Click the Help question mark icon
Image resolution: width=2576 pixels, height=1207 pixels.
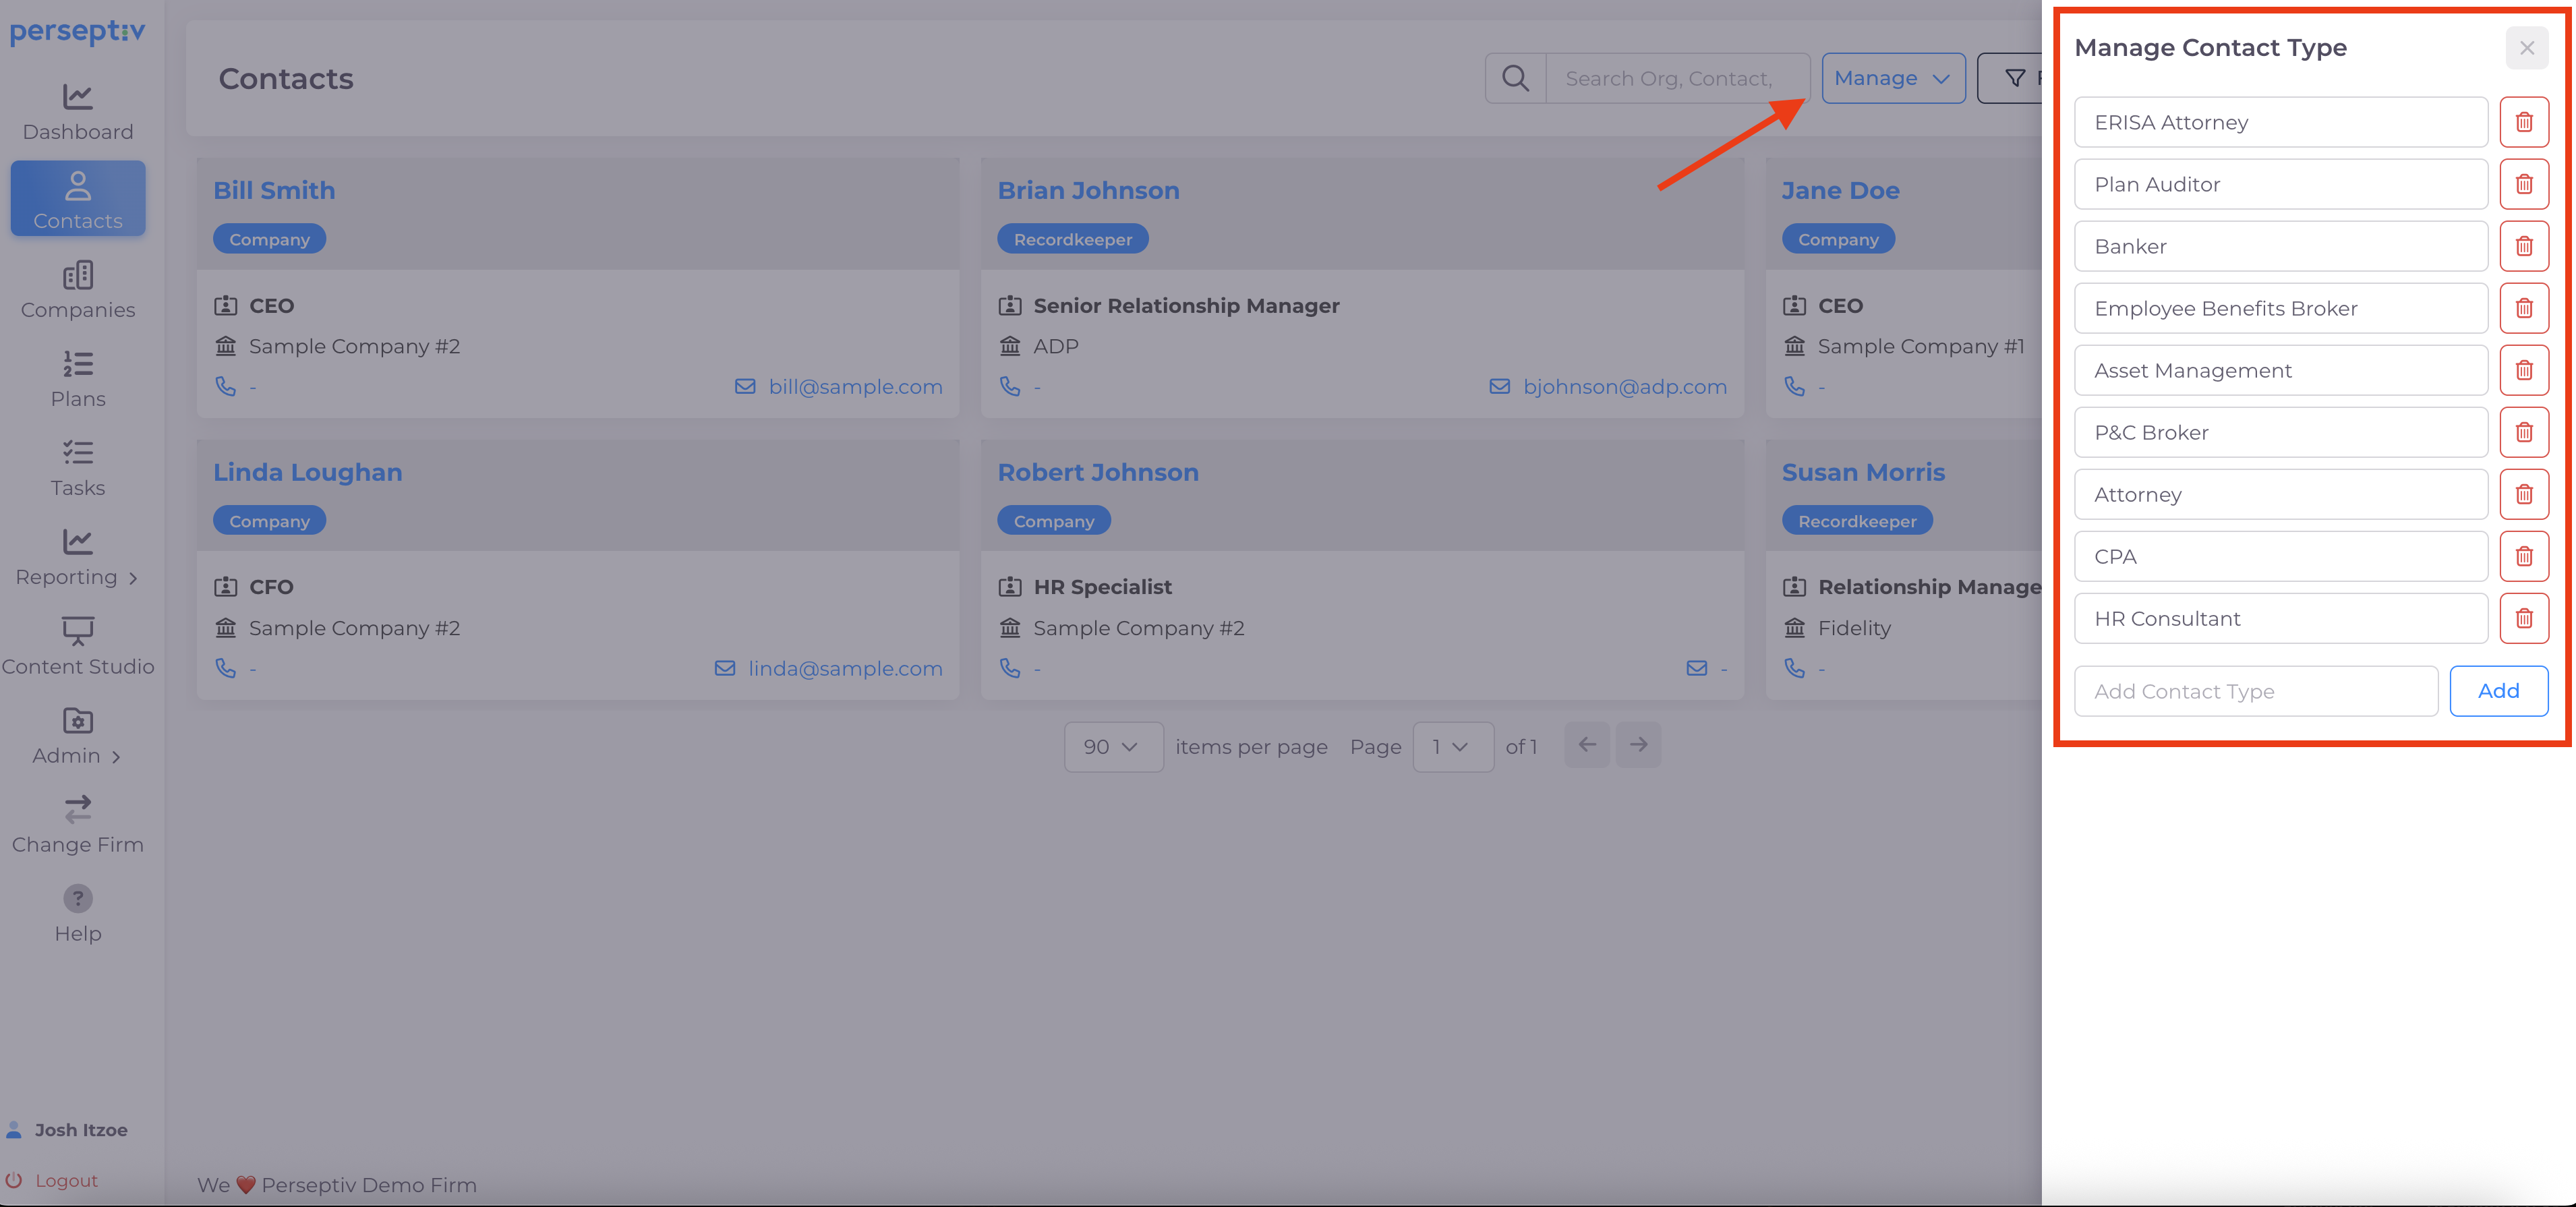pyautogui.click(x=77, y=898)
